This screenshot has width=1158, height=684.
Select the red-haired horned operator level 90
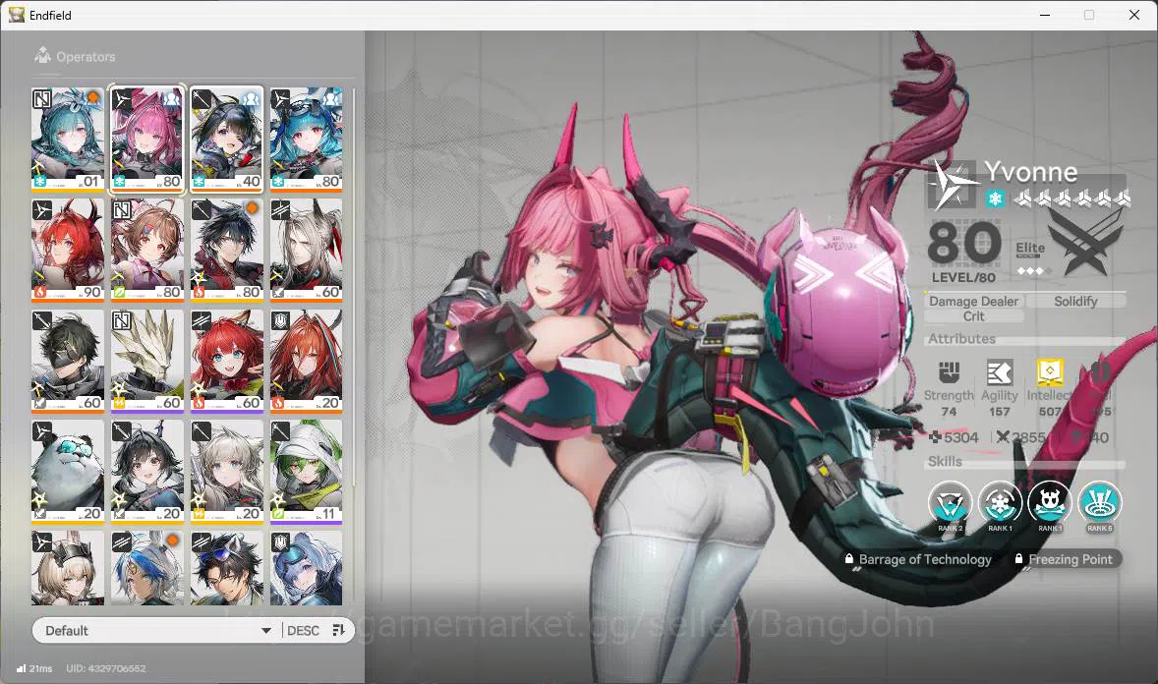tap(68, 251)
